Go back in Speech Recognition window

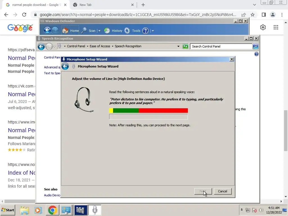point(41,46)
